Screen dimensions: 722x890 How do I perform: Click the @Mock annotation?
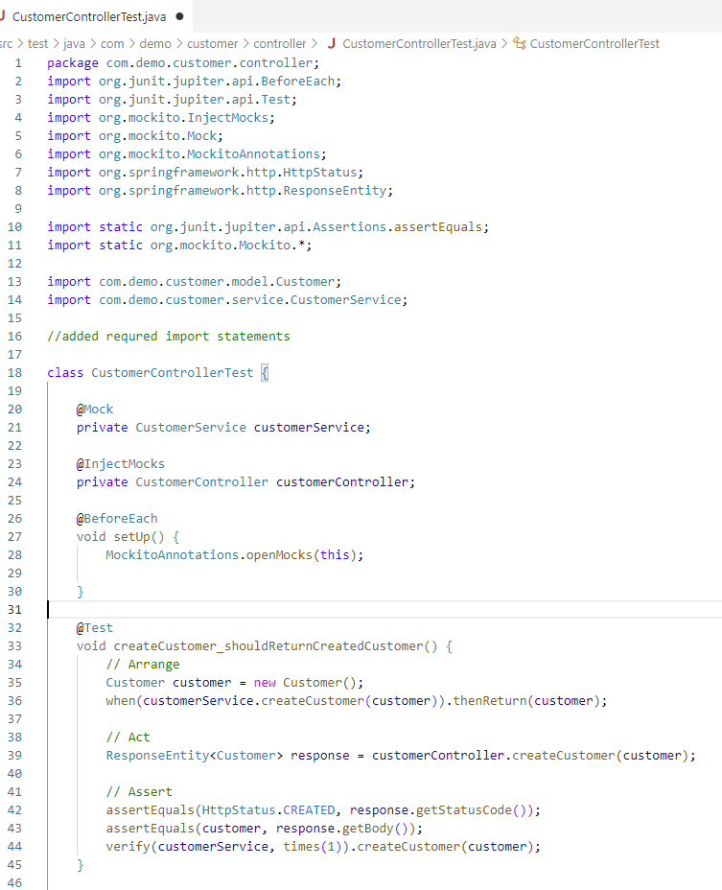pos(95,410)
